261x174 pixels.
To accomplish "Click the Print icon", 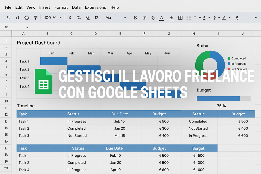I will coord(27,18).
